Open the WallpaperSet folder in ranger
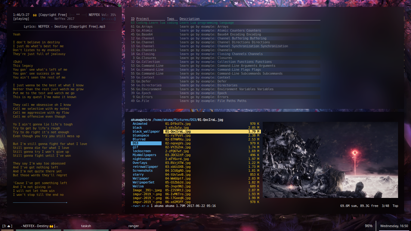Viewport: 411px width, 231px height. point(144,182)
